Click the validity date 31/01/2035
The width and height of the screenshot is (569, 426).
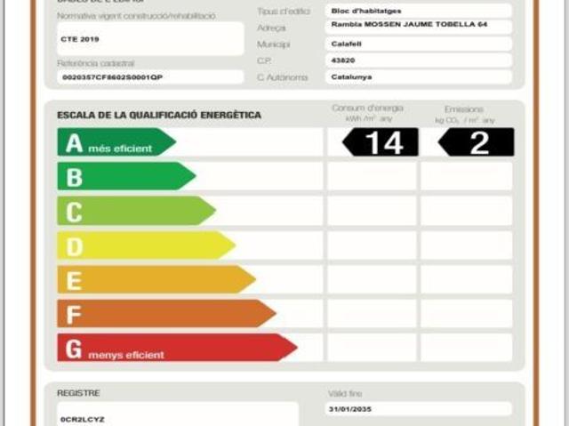(x=350, y=409)
